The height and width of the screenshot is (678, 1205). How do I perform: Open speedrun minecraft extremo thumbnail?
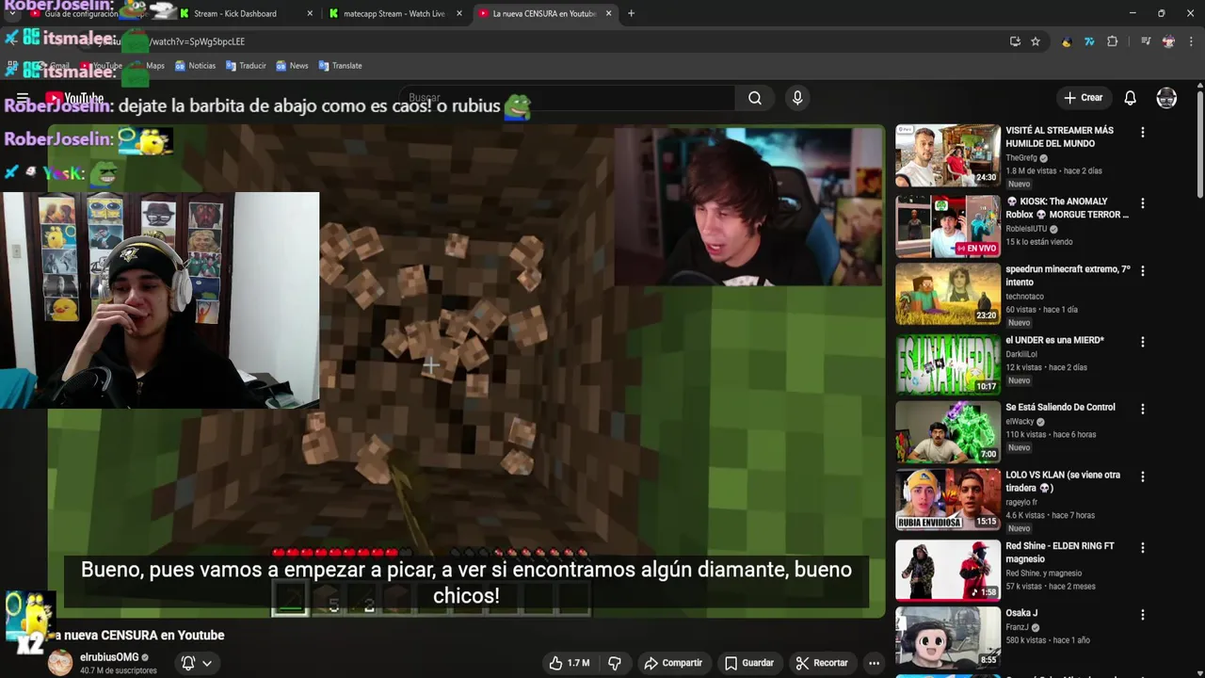(947, 294)
